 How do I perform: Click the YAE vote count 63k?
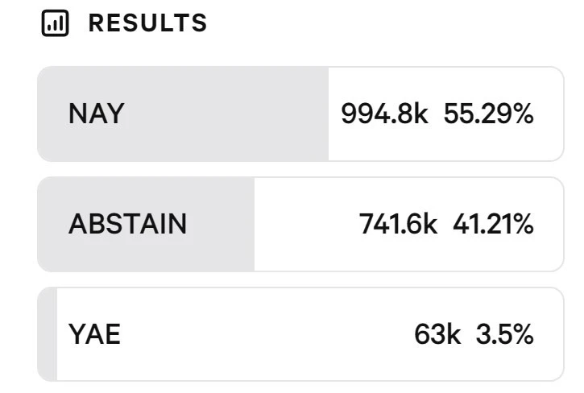coord(437,334)
